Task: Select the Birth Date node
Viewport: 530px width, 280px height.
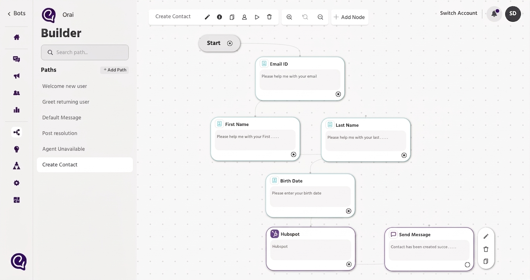Action: coord(310,195)
